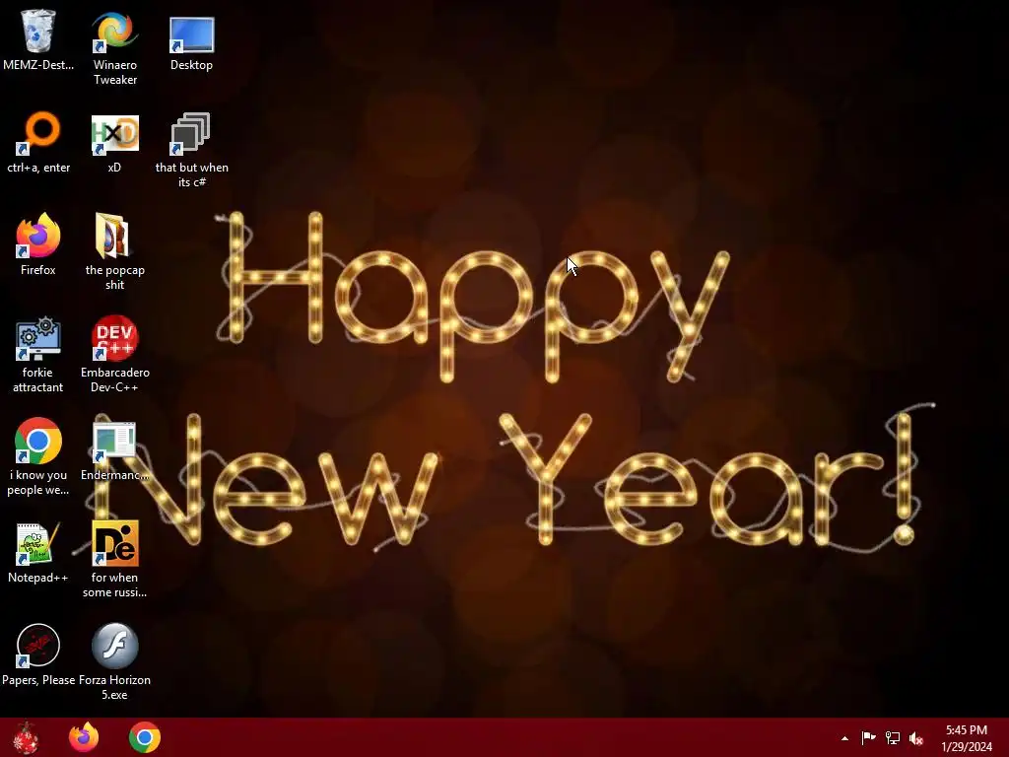
Task: Launch the Firefox desktop shortcut
Action: coord(38,236)
